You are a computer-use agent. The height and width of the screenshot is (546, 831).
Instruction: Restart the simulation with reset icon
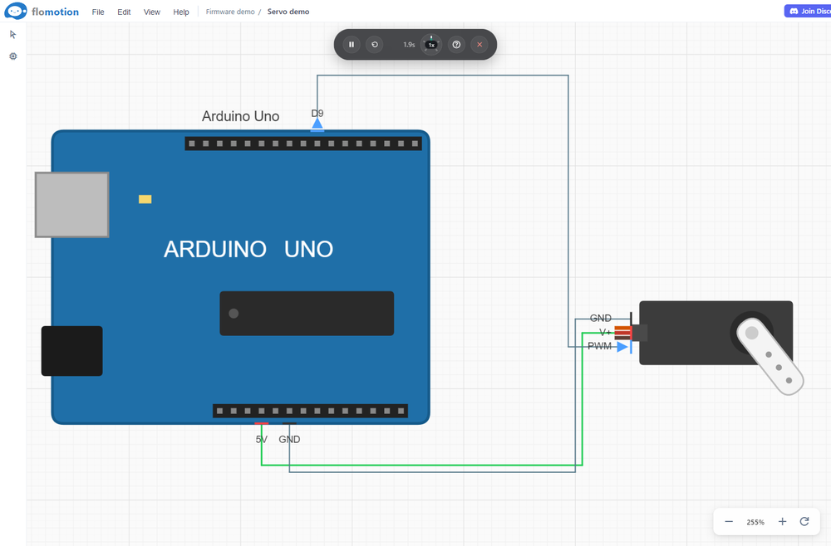375,45
